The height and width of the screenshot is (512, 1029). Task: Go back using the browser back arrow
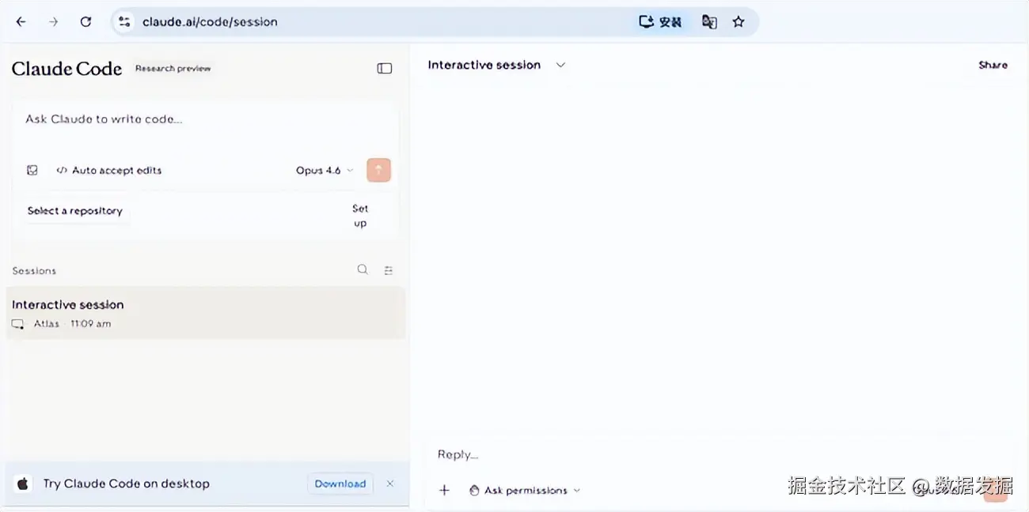pos(21,22)
